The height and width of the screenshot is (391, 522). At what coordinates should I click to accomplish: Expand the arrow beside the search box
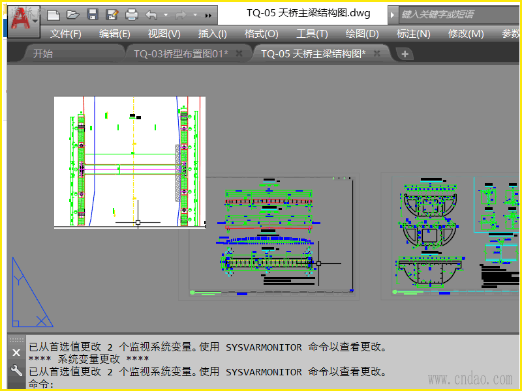pyautogui.click(x=393, y=15)
